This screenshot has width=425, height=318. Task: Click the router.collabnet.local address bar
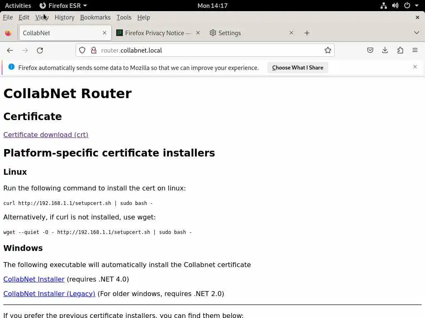click(205, 50)
